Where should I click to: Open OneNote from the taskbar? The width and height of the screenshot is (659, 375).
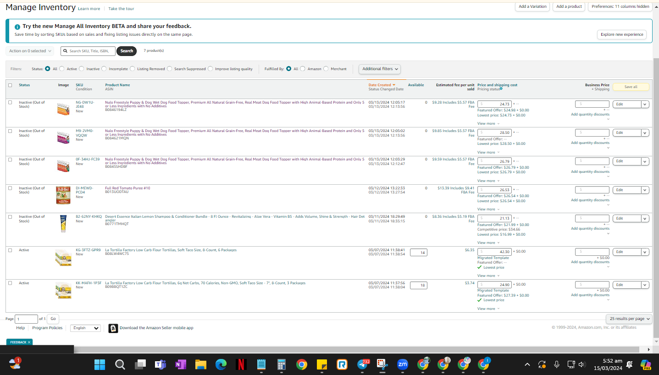(180, 364)
